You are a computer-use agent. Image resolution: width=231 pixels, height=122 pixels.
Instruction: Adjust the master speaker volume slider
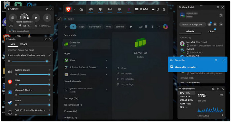tap(31, 61)
